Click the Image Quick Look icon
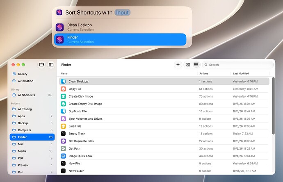This screenshot has height=182, width=283. coord(63,156)
